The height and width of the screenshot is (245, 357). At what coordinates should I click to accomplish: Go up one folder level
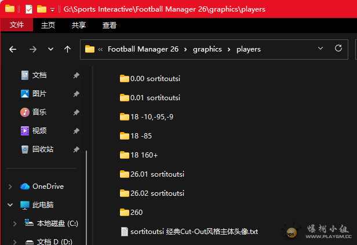[x=67, y=49]
